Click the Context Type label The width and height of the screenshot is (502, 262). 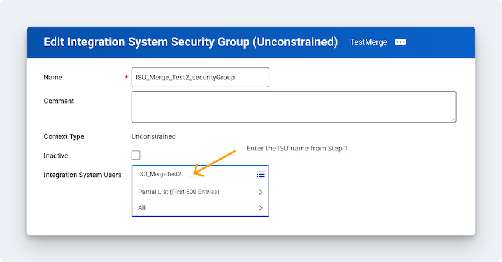point(64,136)
